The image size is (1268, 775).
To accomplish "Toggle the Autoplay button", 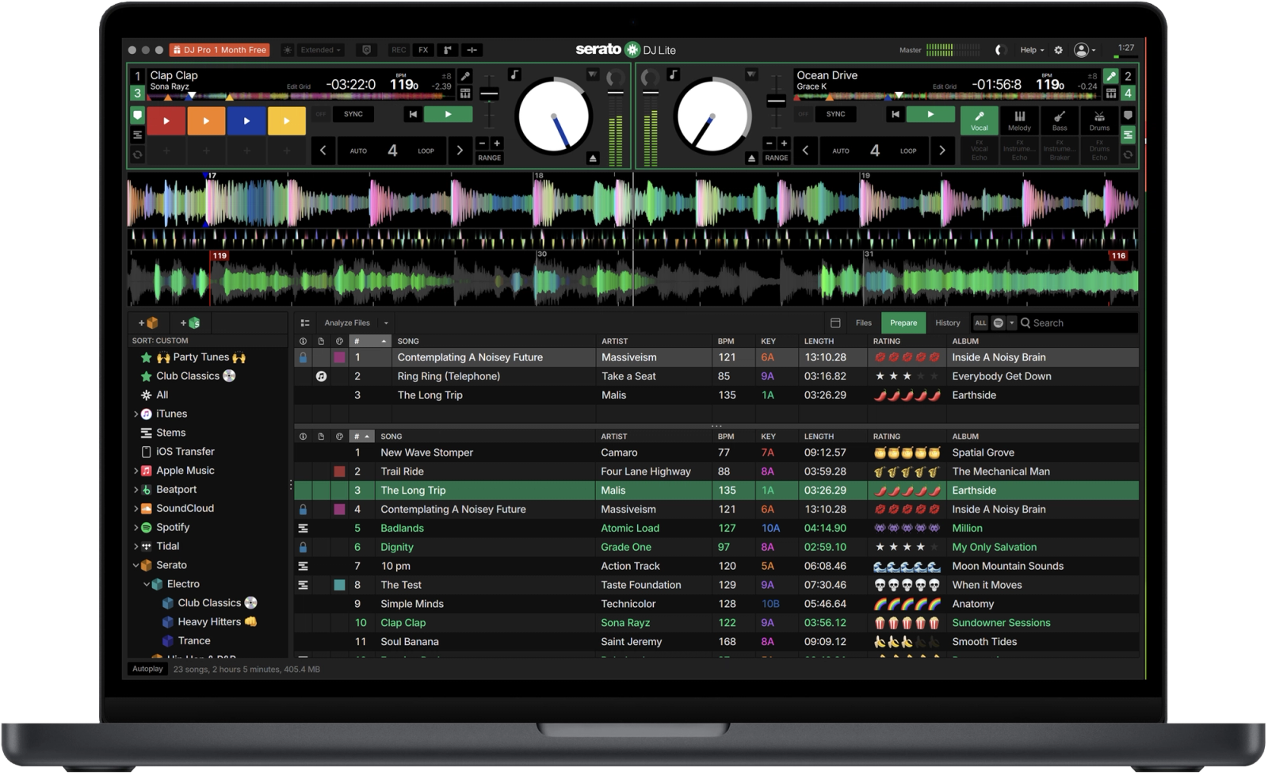I will [147, 669].
